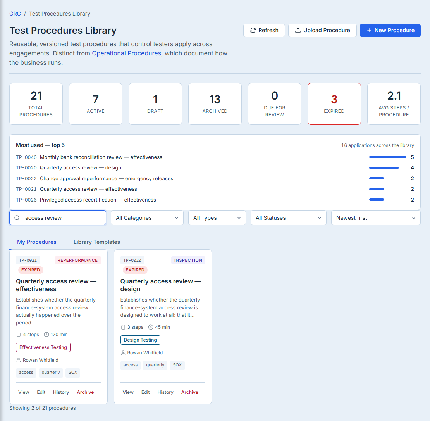This screenshot has width=430, height=421.
Task: Click the quarterly tag on TP-0020 card
Action: [x=155, y=365]
